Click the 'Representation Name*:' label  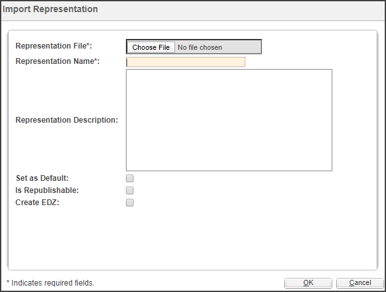click(x=58, y=61)
